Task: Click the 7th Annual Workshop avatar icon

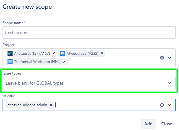Action: click(x=10, y=62)
